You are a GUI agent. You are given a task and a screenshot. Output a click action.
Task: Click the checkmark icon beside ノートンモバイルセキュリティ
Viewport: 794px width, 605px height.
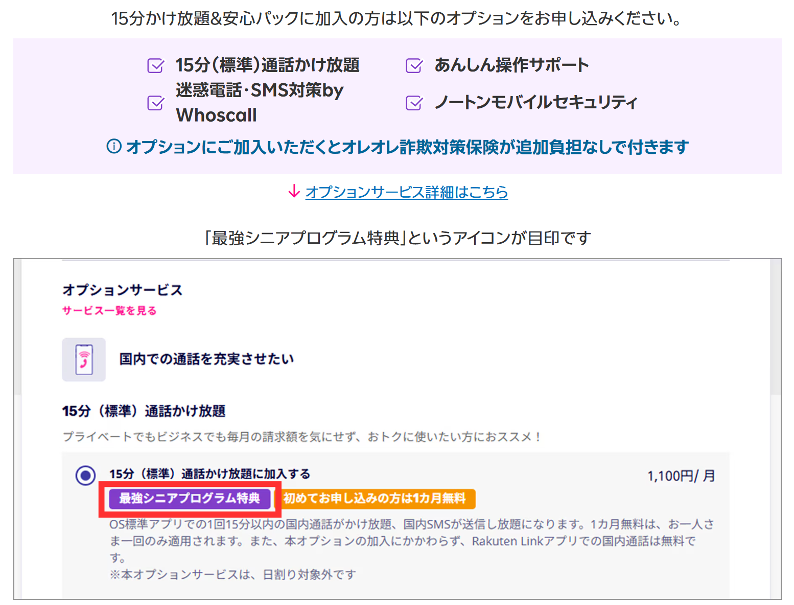coord(414,103)
